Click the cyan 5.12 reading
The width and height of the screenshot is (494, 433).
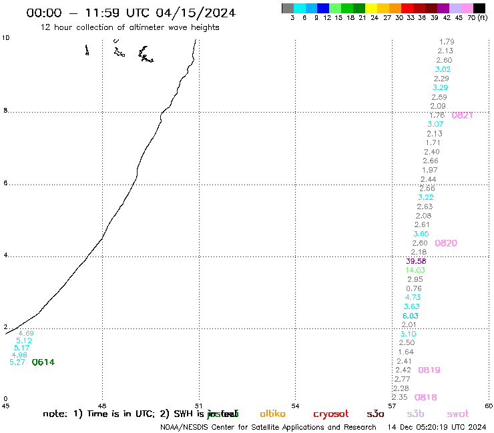tap(24, 340)
